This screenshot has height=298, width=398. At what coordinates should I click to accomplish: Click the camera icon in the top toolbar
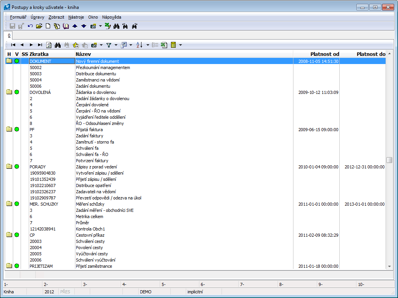pos(93,26)
